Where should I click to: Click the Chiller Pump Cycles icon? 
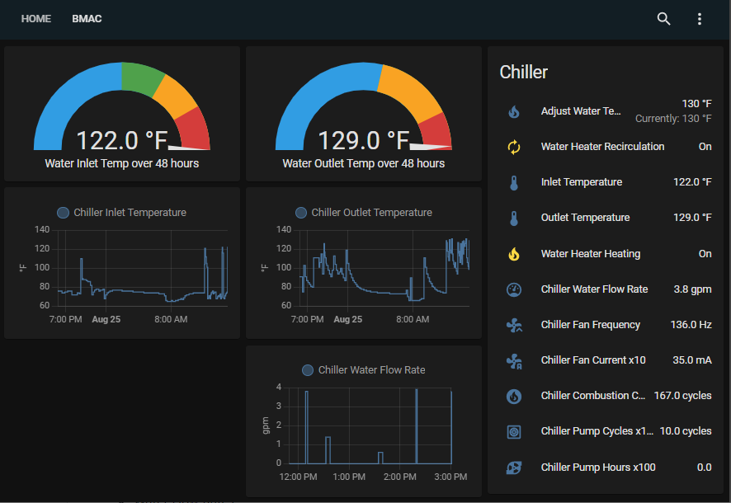(514, 432)
